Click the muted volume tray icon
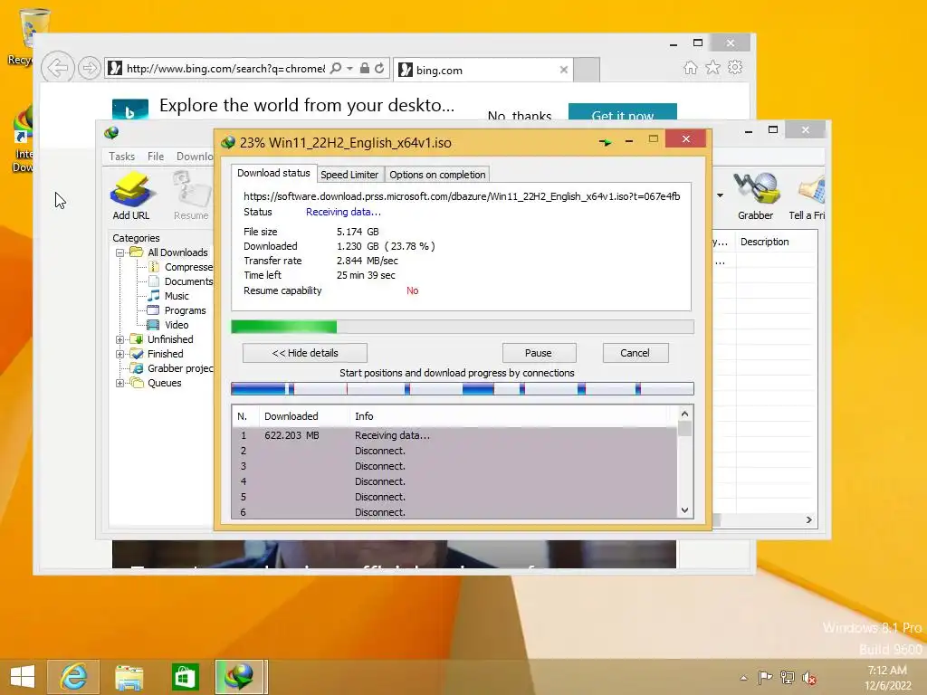Image resolution: width=927 pixels, height=695 pixels. coord(809,678)
